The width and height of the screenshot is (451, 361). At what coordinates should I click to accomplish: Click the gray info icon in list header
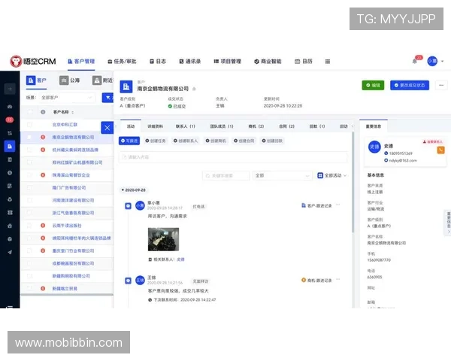tap(43, 112)
